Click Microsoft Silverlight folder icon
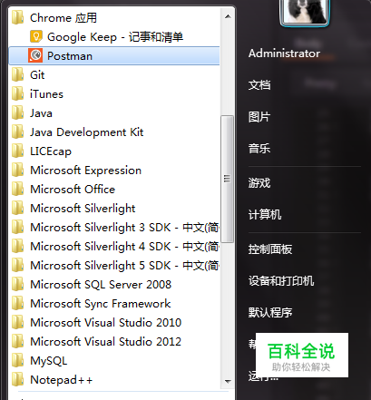Viewport: 371px width, 400px height. click(x=18, y=208)
